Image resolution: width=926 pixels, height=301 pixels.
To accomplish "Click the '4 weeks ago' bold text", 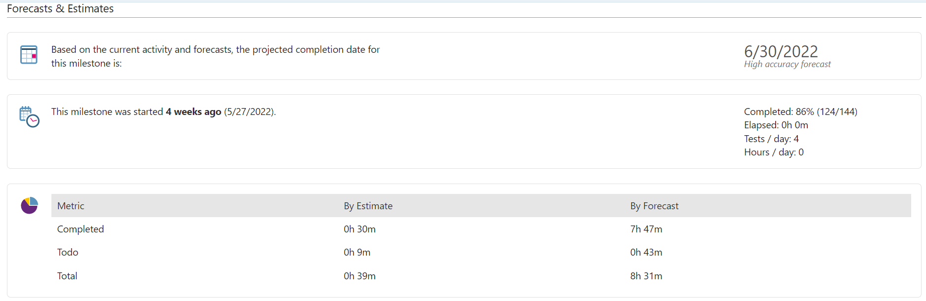I will [x=193, y=112].
